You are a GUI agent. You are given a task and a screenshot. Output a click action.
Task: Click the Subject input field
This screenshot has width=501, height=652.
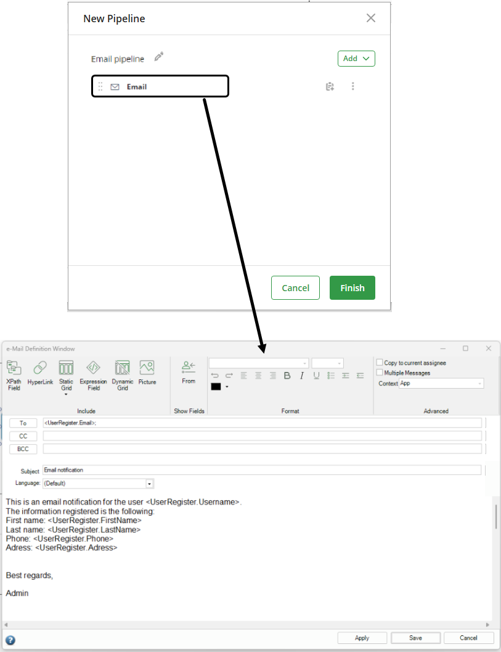(x=262, y=470)
